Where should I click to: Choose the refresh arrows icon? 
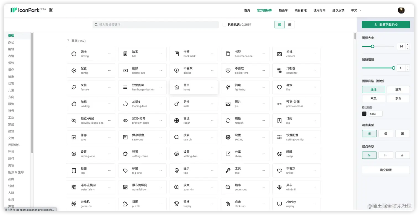point(228,121)
